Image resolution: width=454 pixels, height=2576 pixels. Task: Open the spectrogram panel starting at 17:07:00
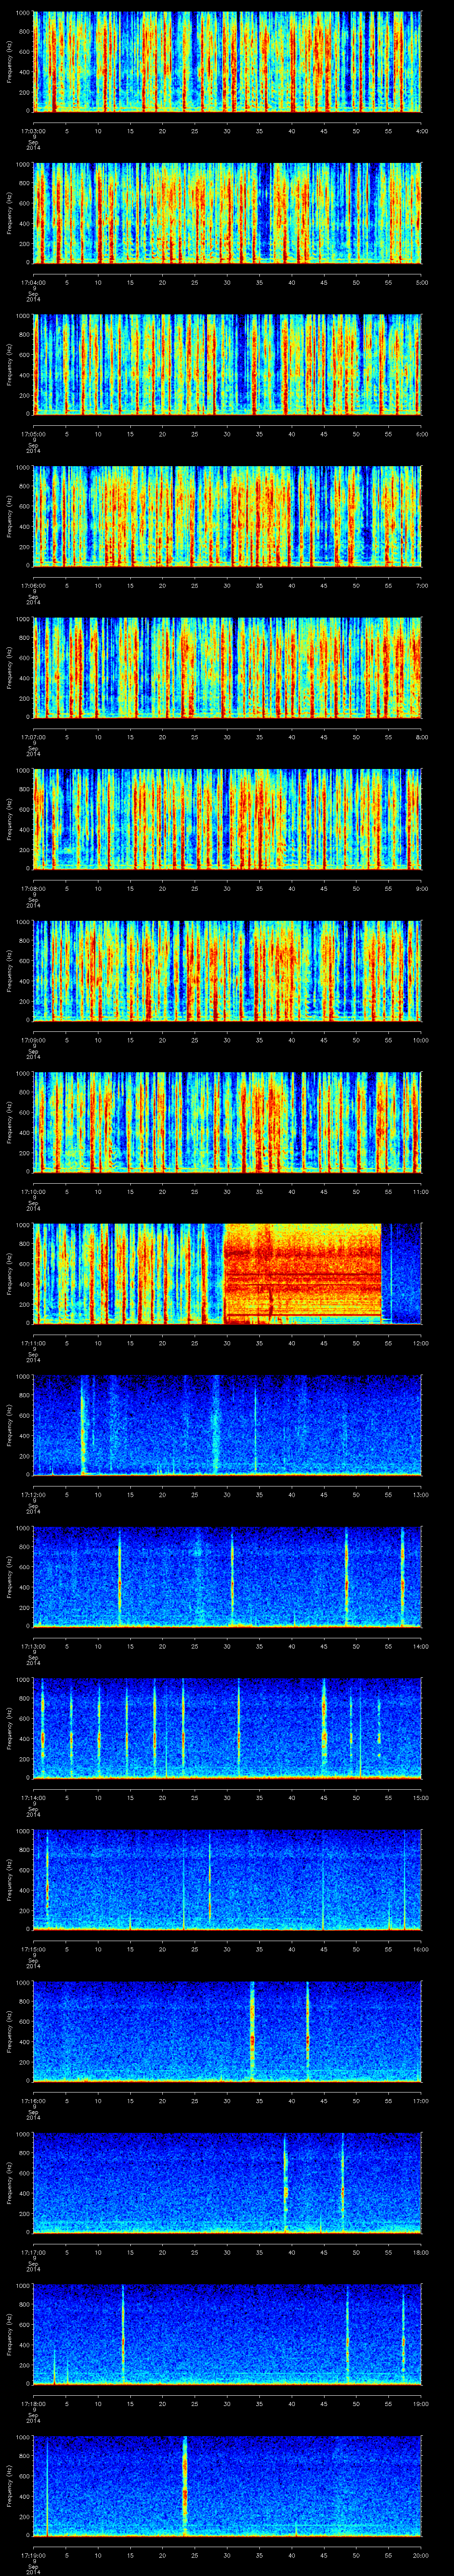(x=227, y=667)
